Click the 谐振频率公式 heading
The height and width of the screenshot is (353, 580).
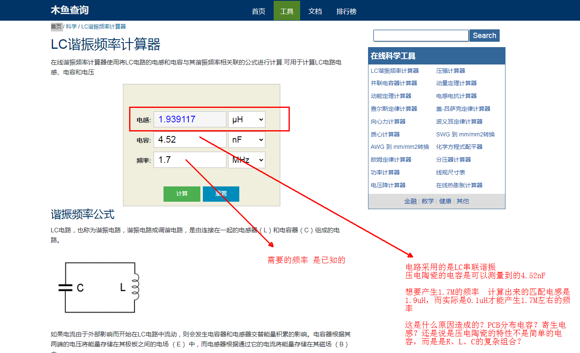click(82, 215)
